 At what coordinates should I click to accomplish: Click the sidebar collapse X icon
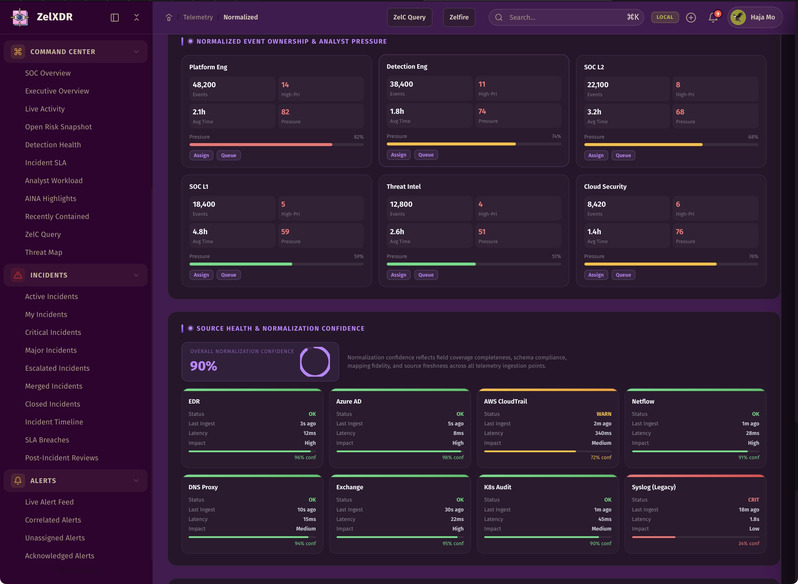(x=137, y=17)
